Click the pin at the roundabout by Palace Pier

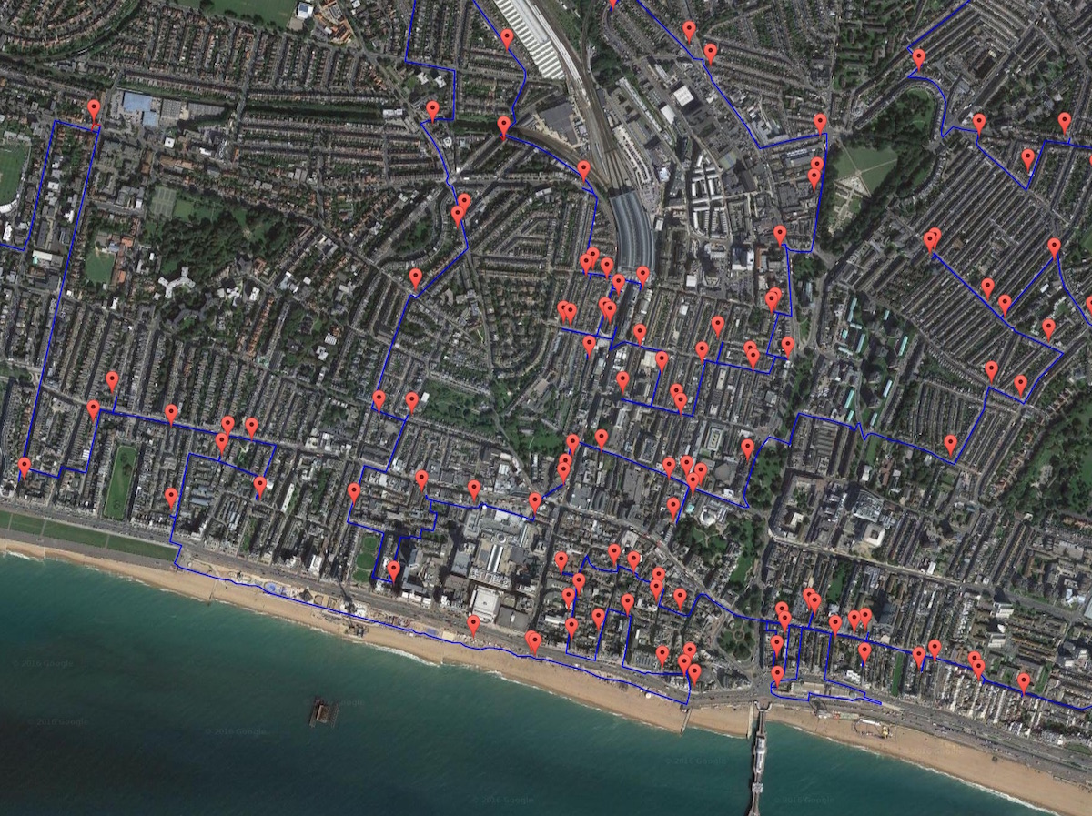pos(777,674)
